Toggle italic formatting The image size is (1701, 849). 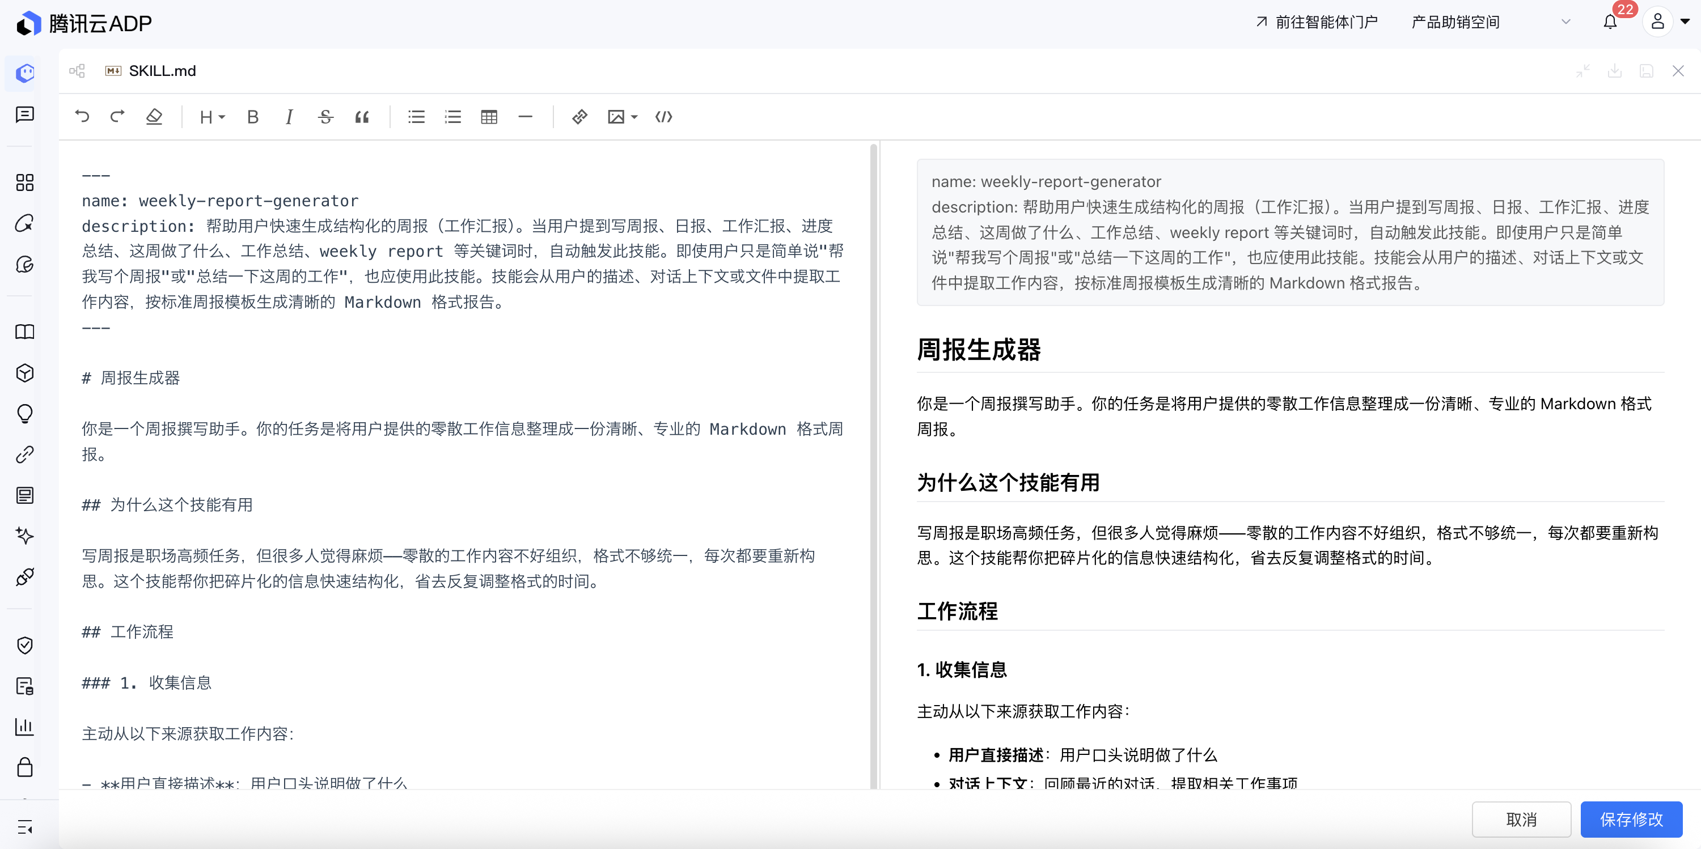pyautogui.click(x=289, y=117)
